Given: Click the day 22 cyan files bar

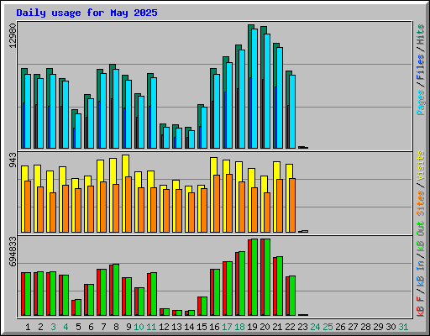Looking at the screenshot, I should tap(292, 112).
